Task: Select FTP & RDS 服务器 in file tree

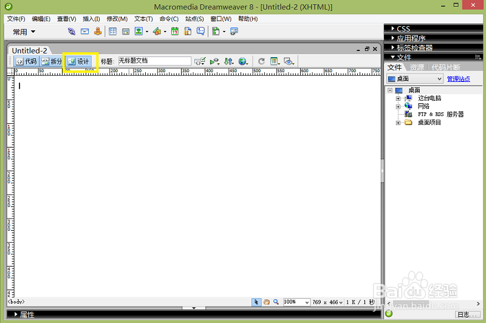Action: pyautogui.click(x=441, y=114)
